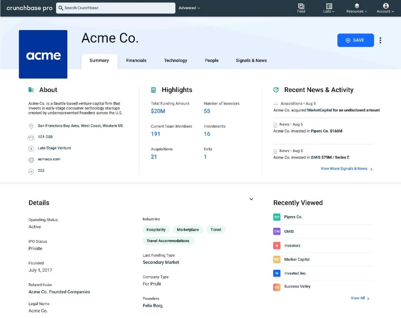Viewport: 401px width, 318px height.
Task: Go to crunchbase pro home logo
Action: pyautogui.click(x=29, y=8)
